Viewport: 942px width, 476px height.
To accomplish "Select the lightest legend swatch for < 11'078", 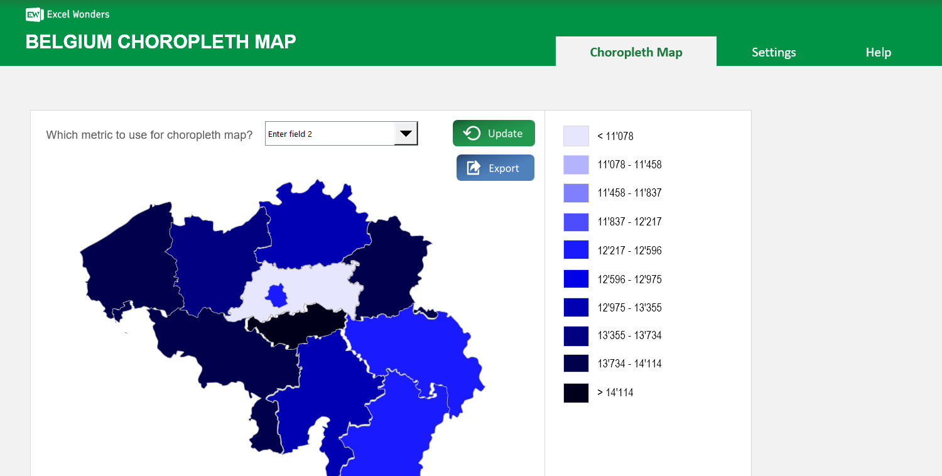I will (576, 136).
